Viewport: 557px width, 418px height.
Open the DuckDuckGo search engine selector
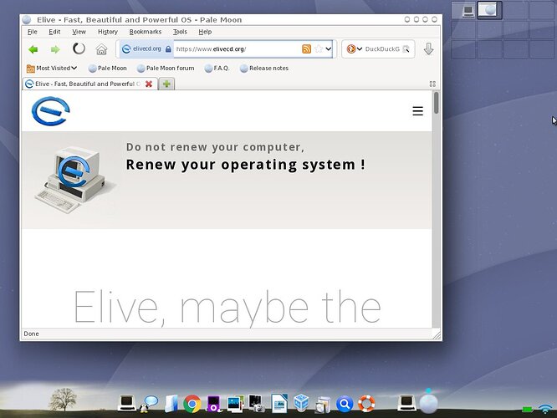354,49
